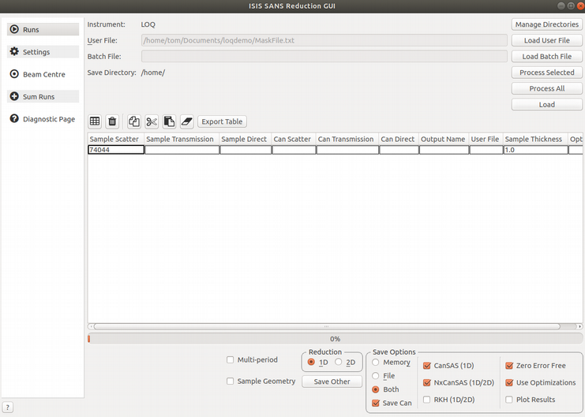Viewport: 585px width, 417px height.
Task: Click the Manage Directories button
Action: pos(546,24)
